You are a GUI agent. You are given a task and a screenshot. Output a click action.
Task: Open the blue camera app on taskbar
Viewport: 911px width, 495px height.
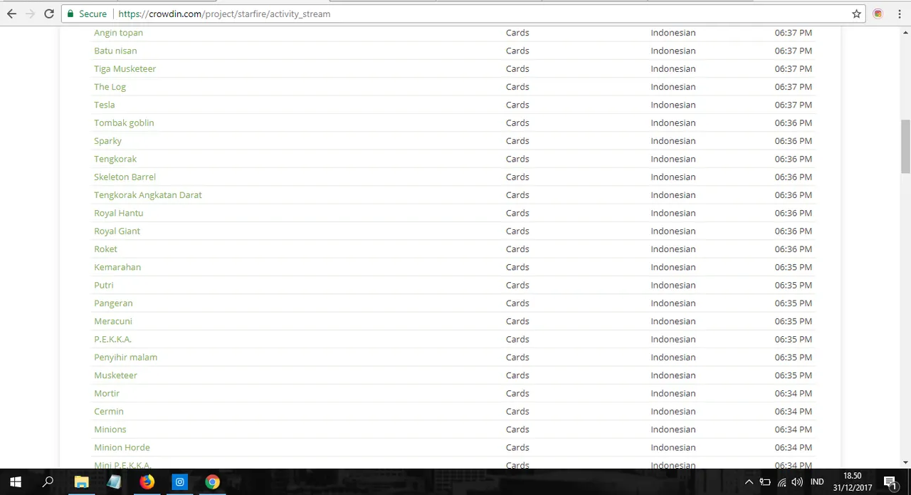tap(179, 481)
